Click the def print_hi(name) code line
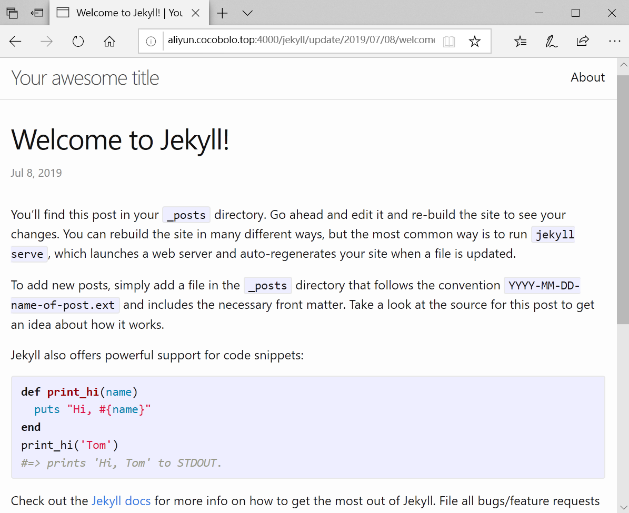Screen dimensions: 629x513 pyautogui.click(x=79, y=392)
